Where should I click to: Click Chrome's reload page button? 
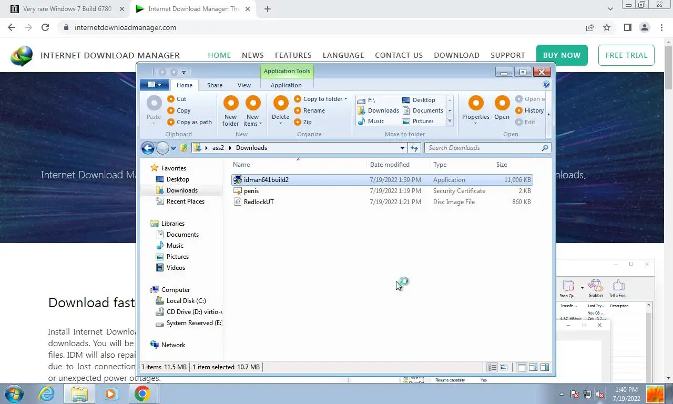[45, 27]
